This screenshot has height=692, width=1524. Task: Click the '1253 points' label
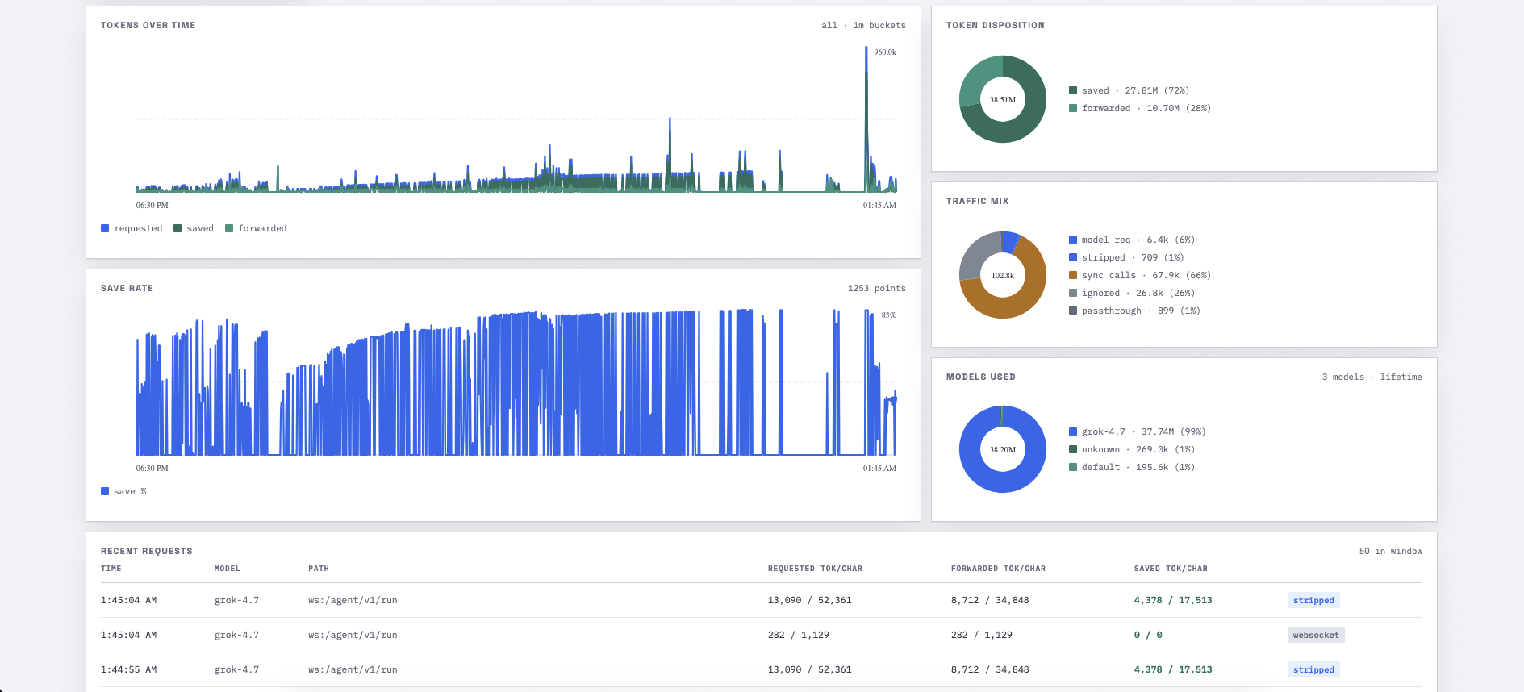pos(876,288)
